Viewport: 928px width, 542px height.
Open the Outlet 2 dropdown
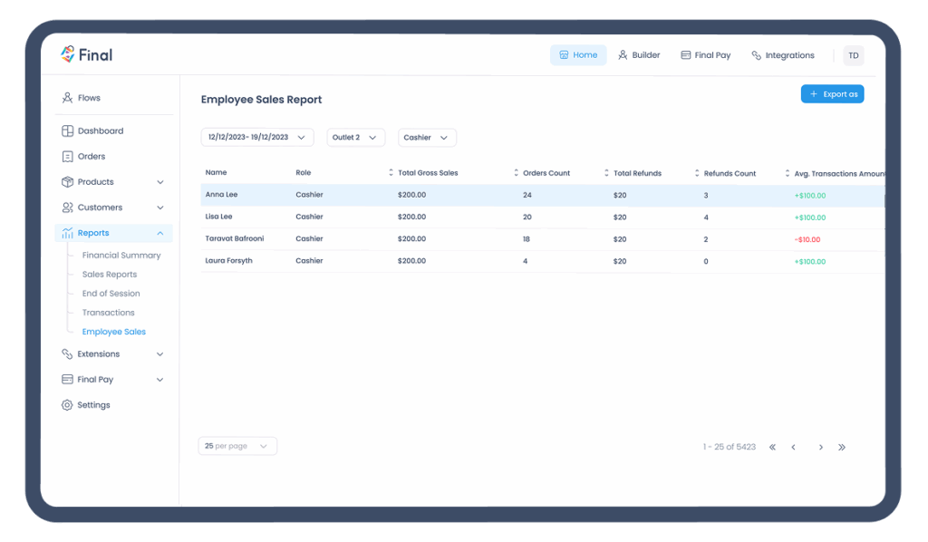[x=355, y=137]
